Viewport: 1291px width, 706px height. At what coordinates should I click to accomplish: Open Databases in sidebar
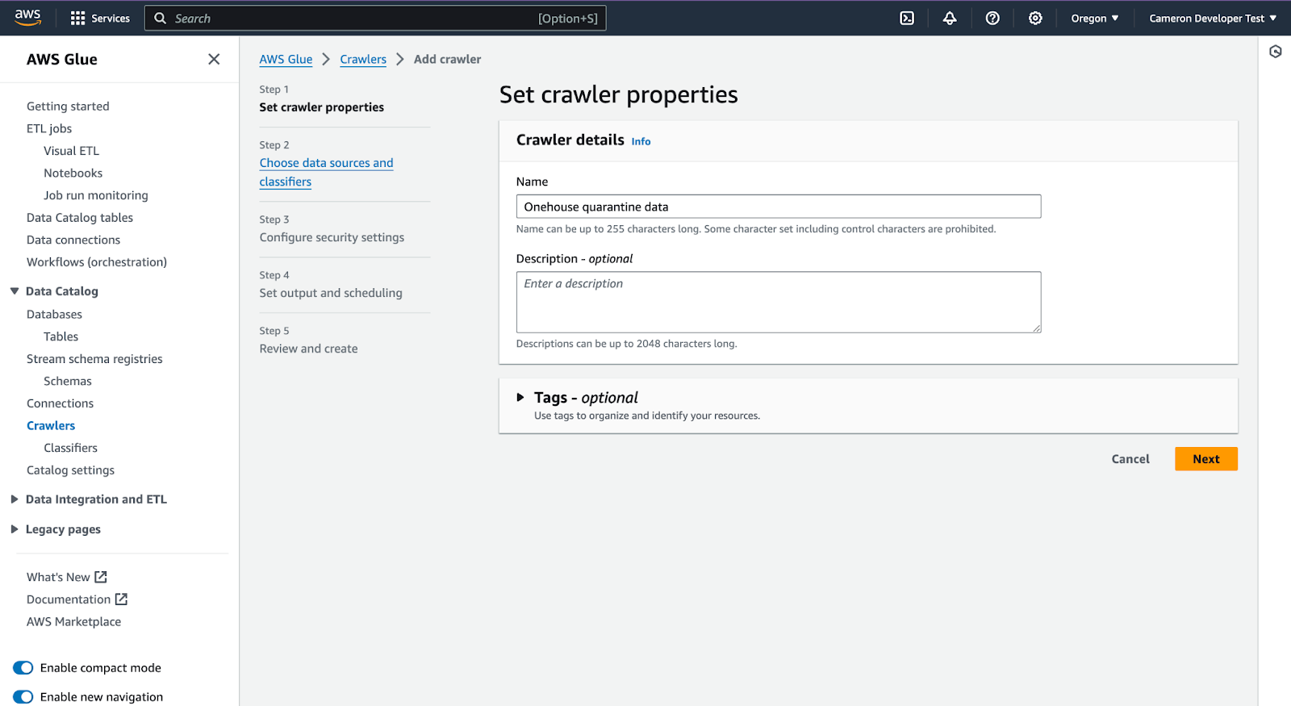pyautogui.click(x=54, y=315)
